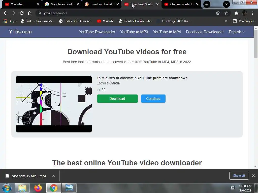The width and height of the screenshot is (258, 193).
Task: Close the gmail symbol tab
Action: click(x=118, y=4)
